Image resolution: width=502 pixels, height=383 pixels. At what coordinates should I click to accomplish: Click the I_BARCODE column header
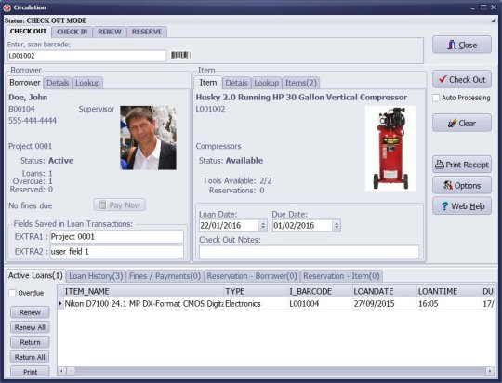pyautogui.click(x=320, y=291)
